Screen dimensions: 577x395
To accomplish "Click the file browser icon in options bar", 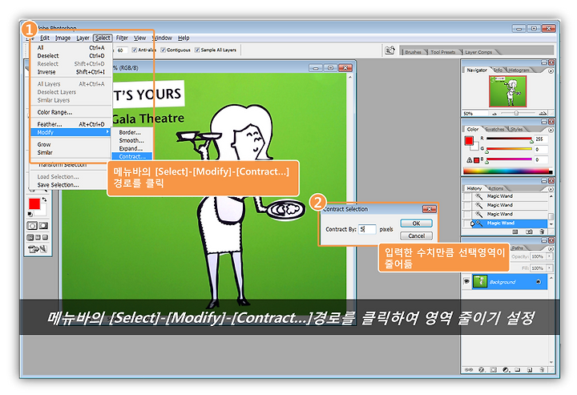I will pos(389,50).
